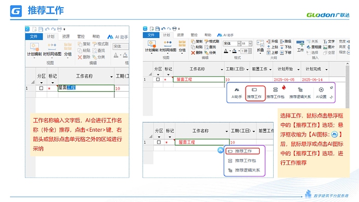
Task: Tick row 1 分区 checkbox in bottom-right screenshot
Action: coord(159,142)
